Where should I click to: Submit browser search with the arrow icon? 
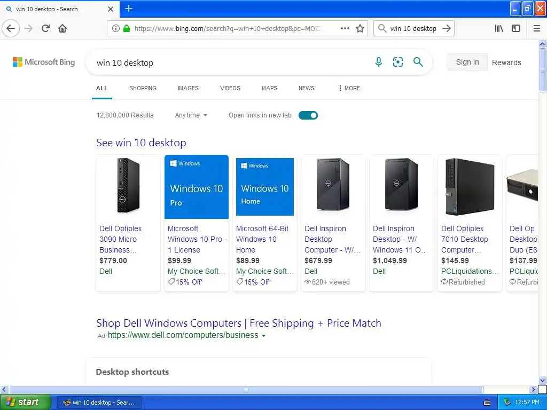pyautogui.click(x=447, y=28)
